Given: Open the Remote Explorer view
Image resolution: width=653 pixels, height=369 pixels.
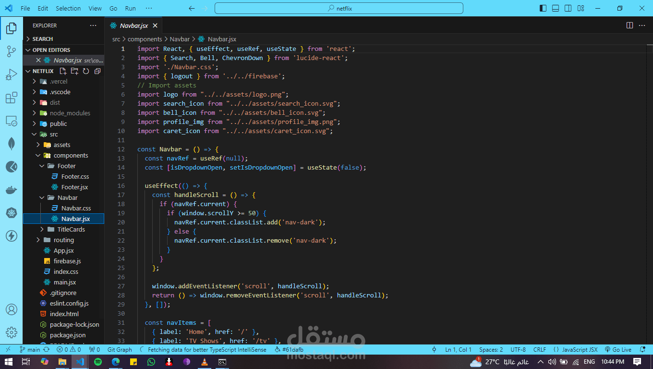Looking at the screenshot, I should coord(11,121).
